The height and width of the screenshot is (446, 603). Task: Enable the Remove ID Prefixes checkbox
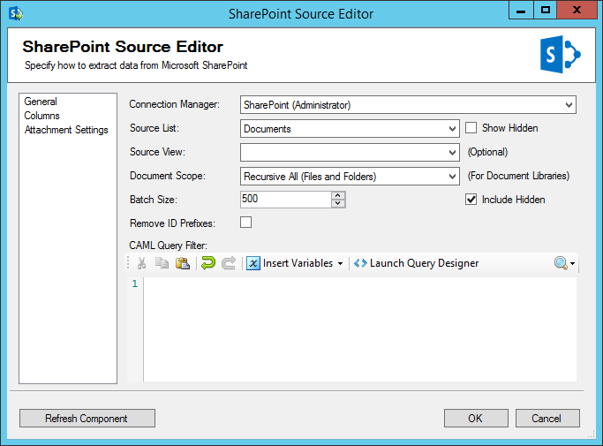click(245, 223)
